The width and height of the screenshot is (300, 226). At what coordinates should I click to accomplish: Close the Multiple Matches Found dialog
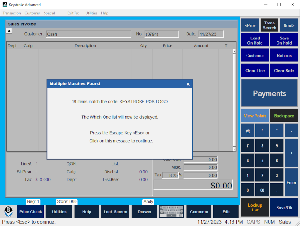pyautogui.click(x=188, y=84)
